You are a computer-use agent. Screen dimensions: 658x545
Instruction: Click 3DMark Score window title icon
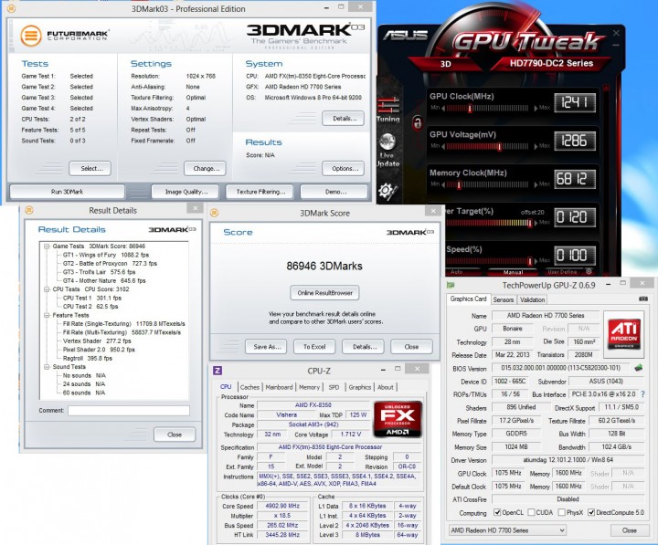coord(215,213)
